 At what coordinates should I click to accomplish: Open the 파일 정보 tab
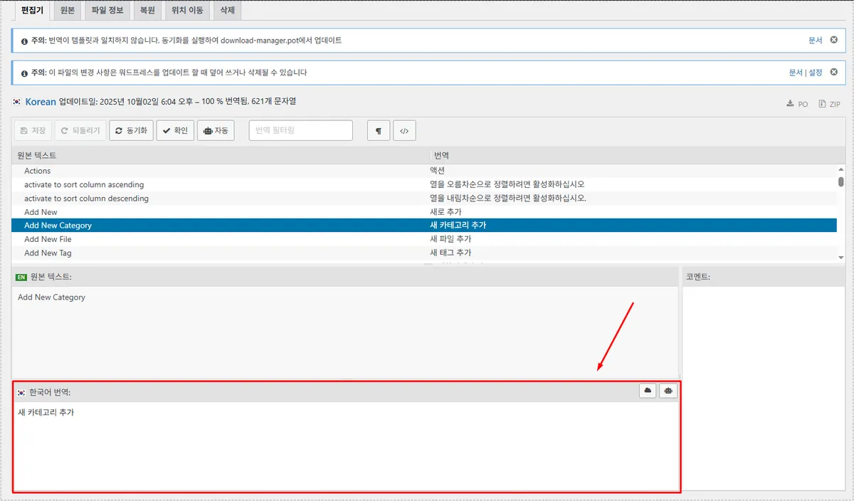pos(107,10)
